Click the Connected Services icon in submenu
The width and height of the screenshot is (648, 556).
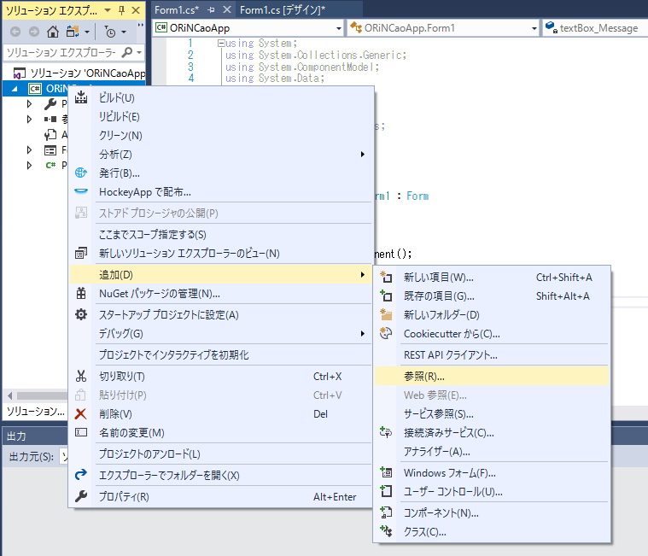coord(386,432)
